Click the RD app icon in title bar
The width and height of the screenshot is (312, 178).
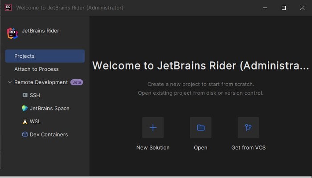point(8,8)
